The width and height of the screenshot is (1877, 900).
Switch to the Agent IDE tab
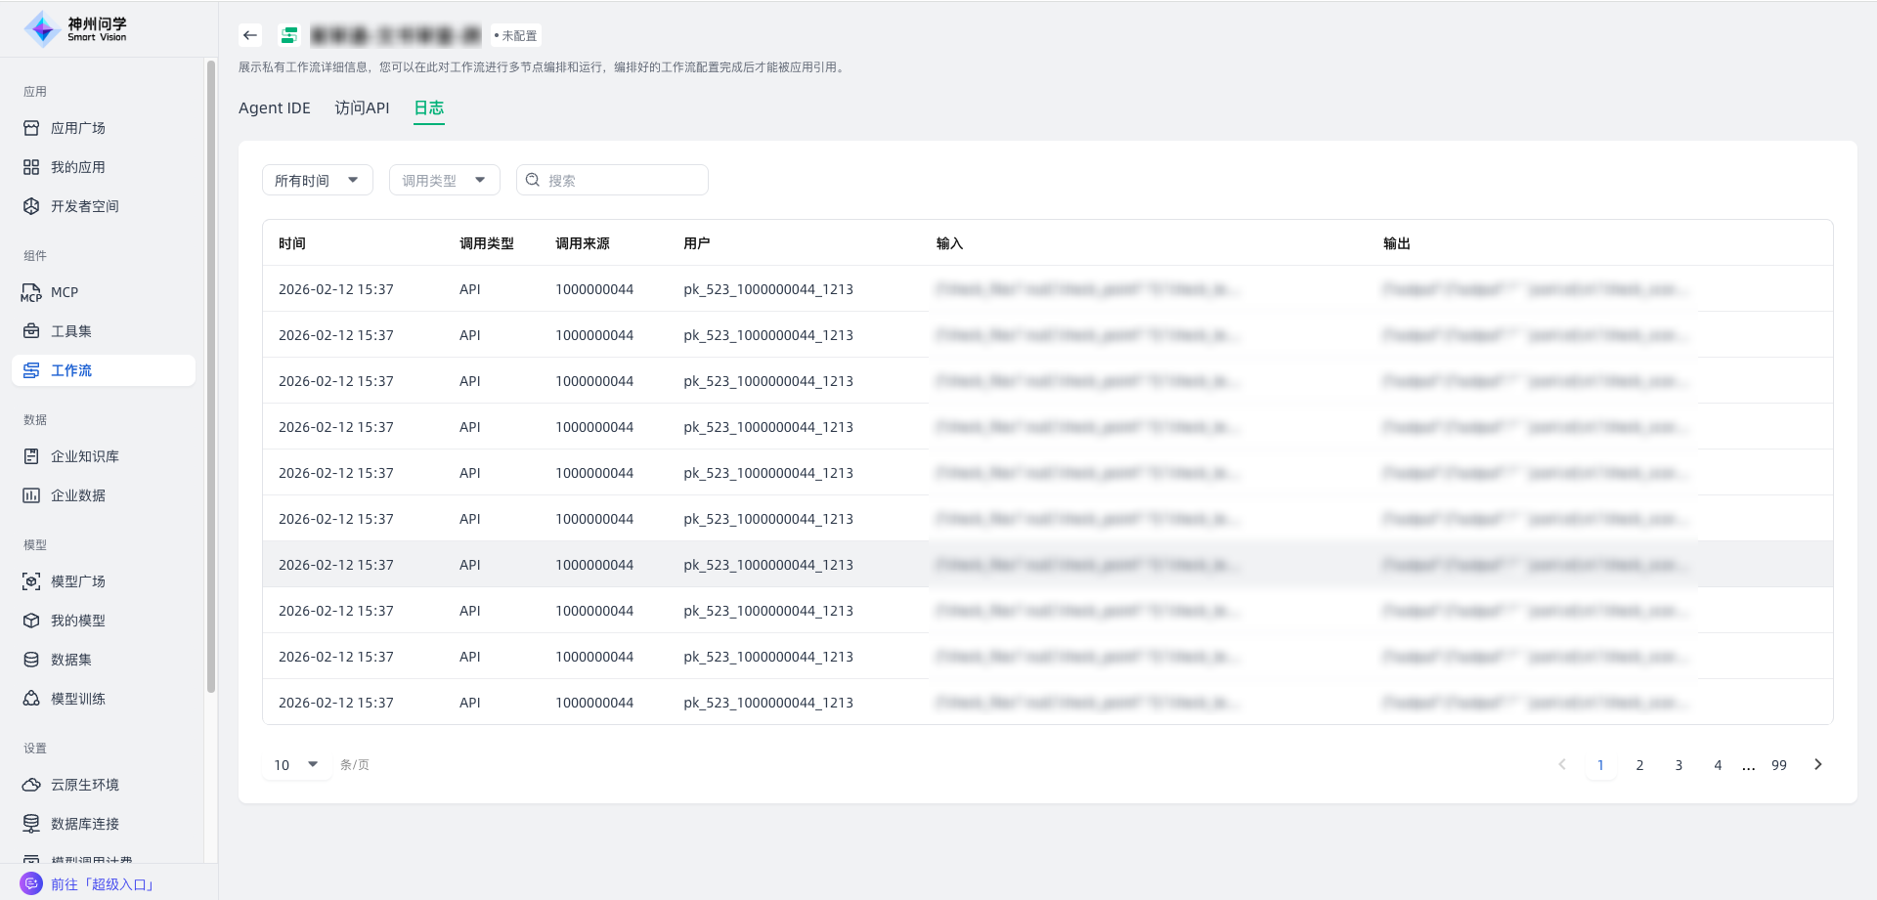[274, 108]
